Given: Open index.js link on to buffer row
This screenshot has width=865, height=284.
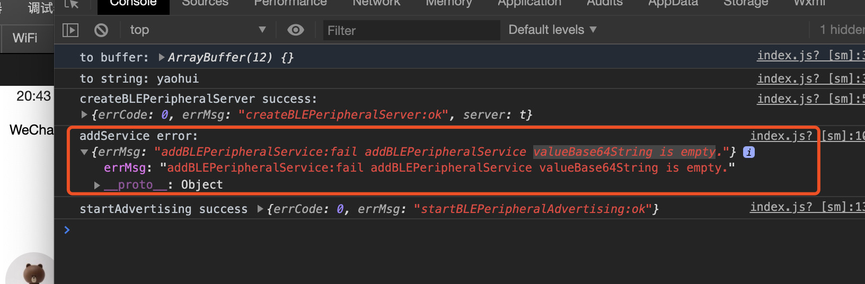Looking at the screenshot, I should pyautogui.click(x=810, y=55).
